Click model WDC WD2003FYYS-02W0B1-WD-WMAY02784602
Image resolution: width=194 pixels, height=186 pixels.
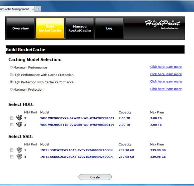(x=77, y=118)
